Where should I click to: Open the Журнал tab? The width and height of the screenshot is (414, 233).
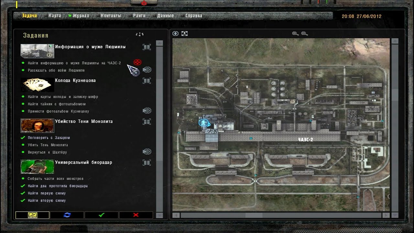click(x=81, y=16)
